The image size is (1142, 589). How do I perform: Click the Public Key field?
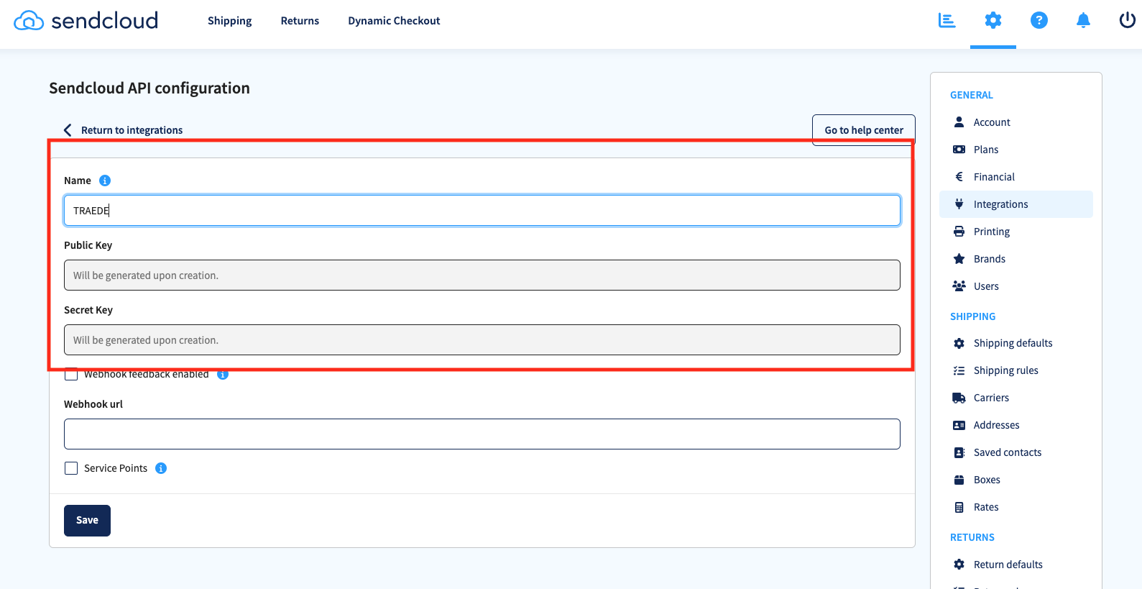point(482,275)
